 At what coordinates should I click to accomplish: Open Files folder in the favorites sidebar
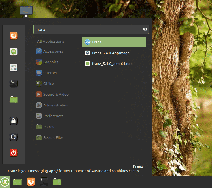pyautogui.click(x=14, y=99)
